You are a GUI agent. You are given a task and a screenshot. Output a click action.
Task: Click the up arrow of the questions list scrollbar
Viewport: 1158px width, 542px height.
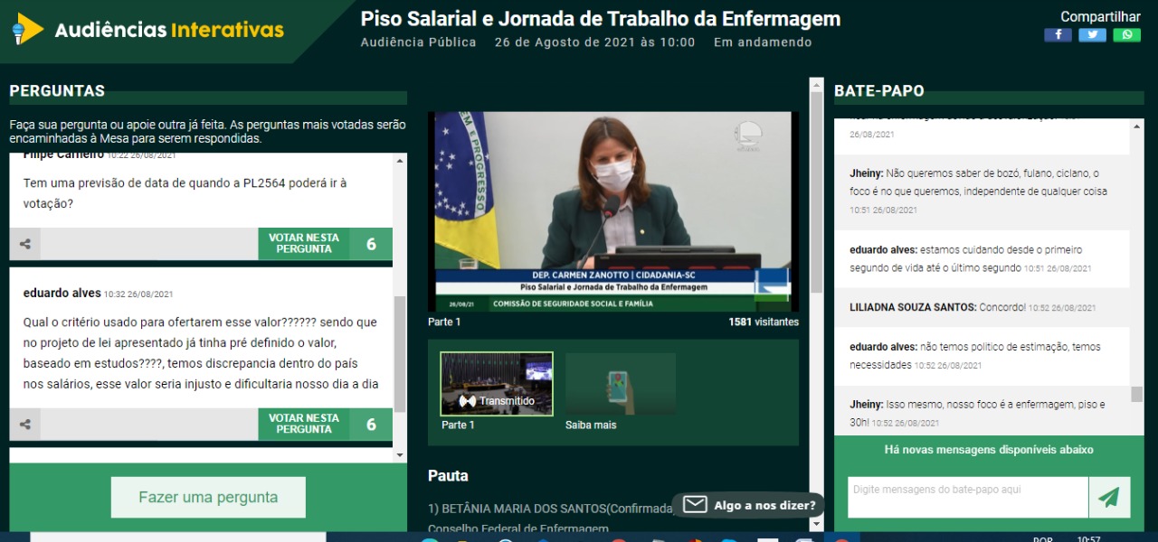tap(400, 159)
